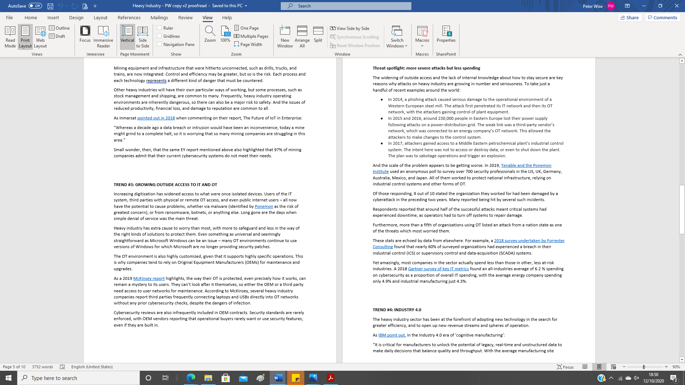Switch to Read Mode view
Screen dimensions: 685x385
(x=10, y=37)
